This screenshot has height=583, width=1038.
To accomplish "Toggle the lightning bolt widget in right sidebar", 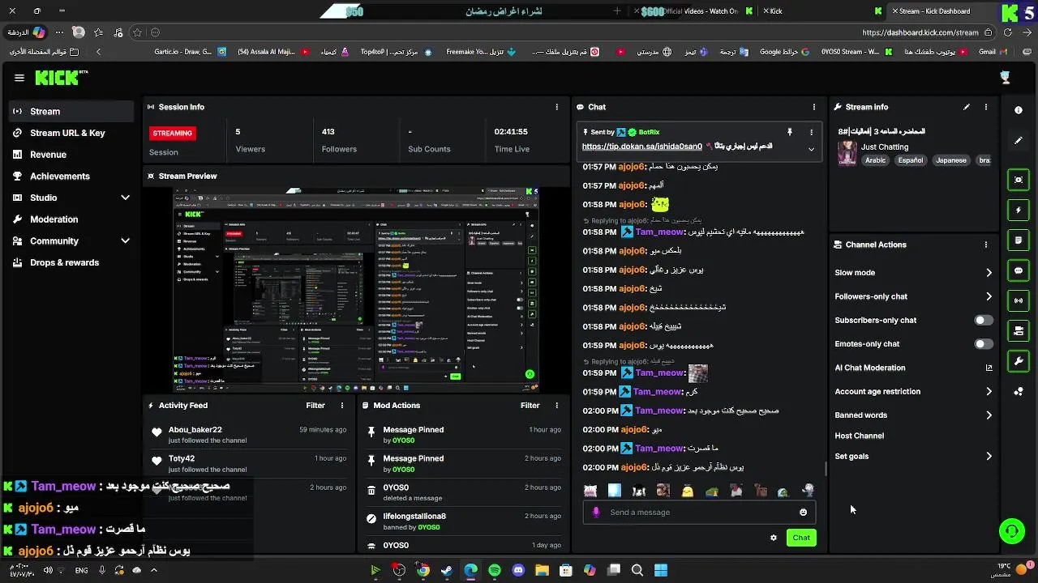I will click(1019, 211).
